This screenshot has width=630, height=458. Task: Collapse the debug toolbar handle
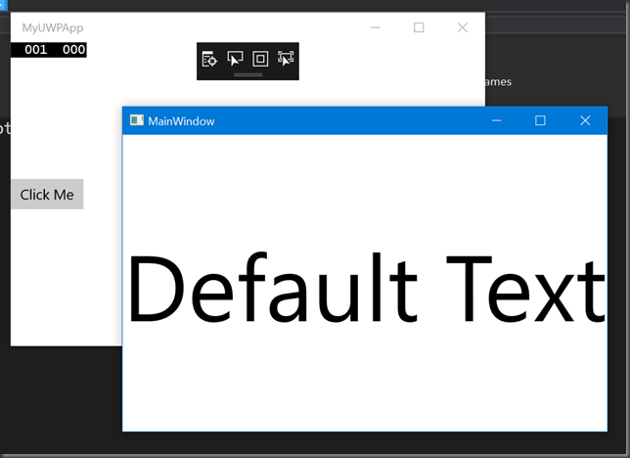247,74
